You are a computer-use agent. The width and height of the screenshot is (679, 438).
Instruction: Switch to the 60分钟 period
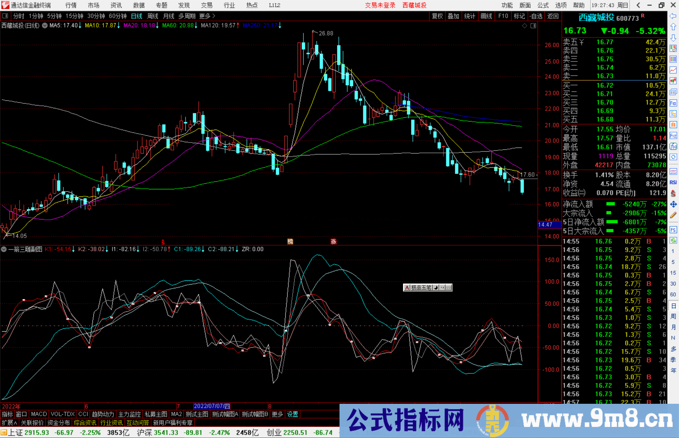(118, 16)
